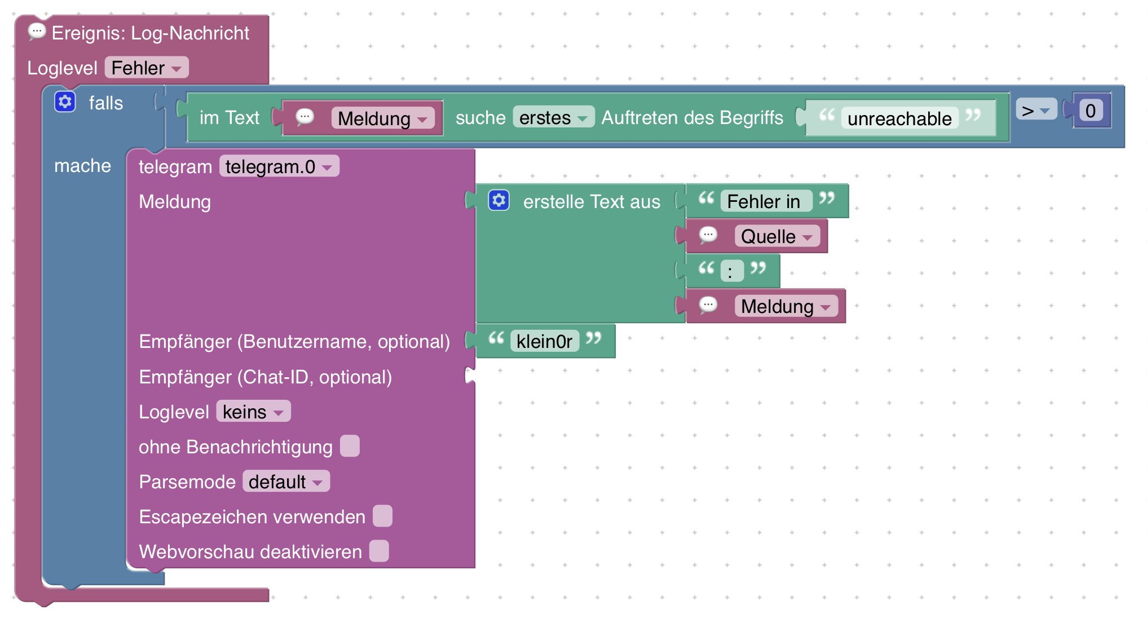
Task: Open the telegram.0 instance dropdown
Action: point(279,166)
